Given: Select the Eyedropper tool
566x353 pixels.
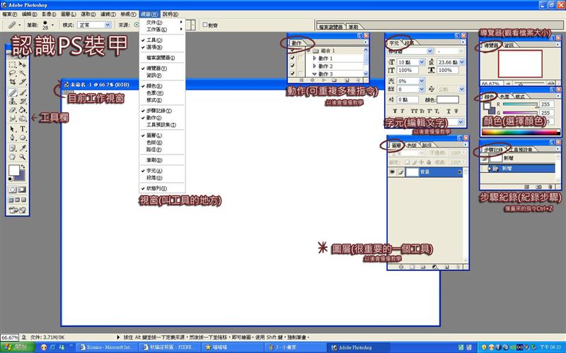Looking at the screenshot, I should [x=23, y=148].
